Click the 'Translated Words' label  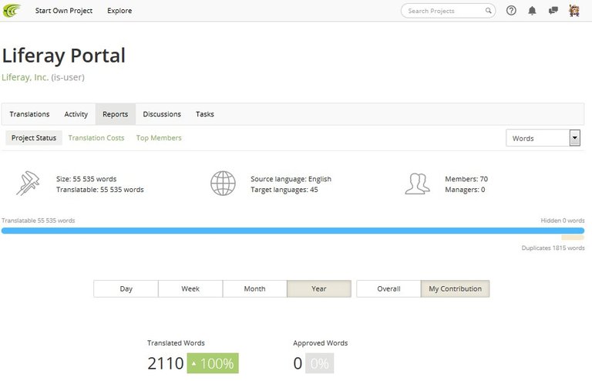(x=176, y=343)
